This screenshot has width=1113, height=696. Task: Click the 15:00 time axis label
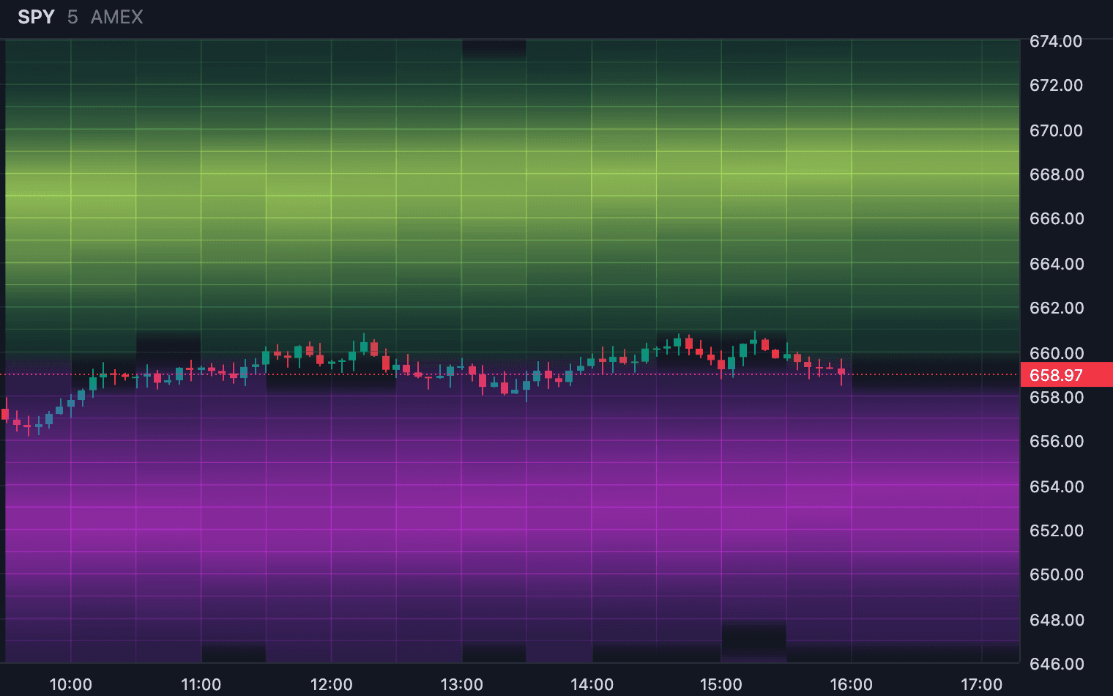coord(721,684)
